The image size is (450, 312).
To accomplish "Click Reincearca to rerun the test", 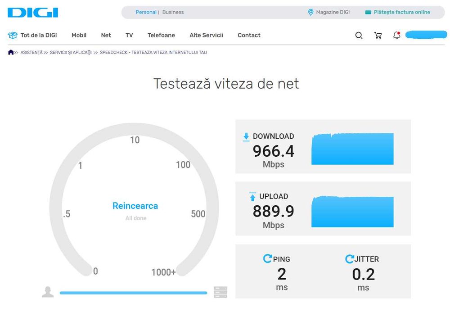I will pyautogui.click(x=135, y=206).
